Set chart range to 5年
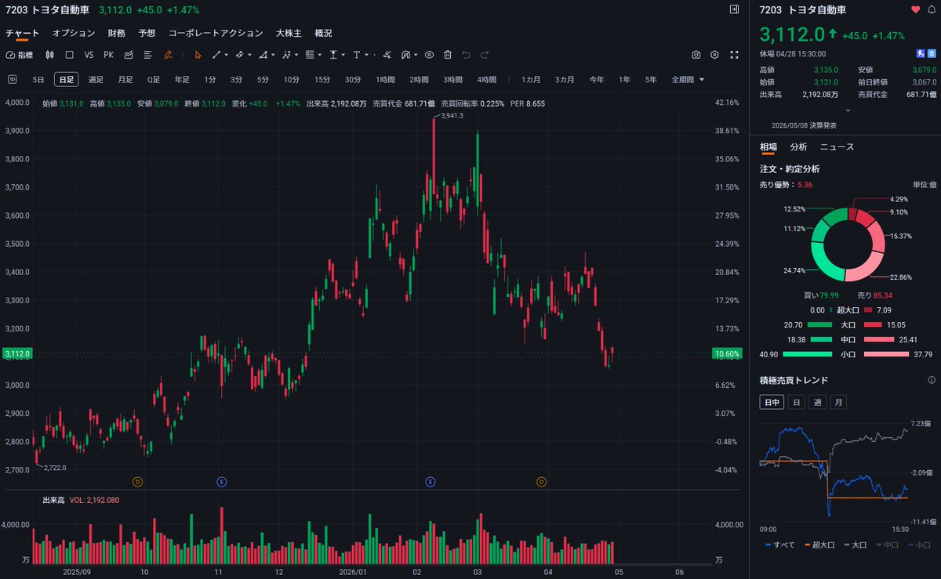This screenshot has width=941, height=579. coord(651,79)
